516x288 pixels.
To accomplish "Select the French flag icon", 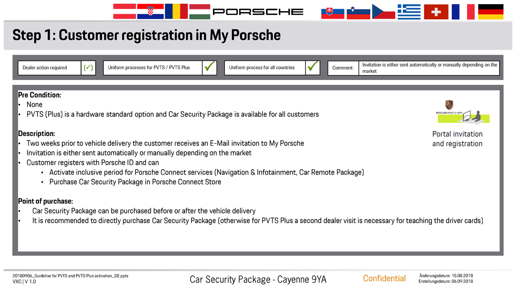I will coord(463,12).
